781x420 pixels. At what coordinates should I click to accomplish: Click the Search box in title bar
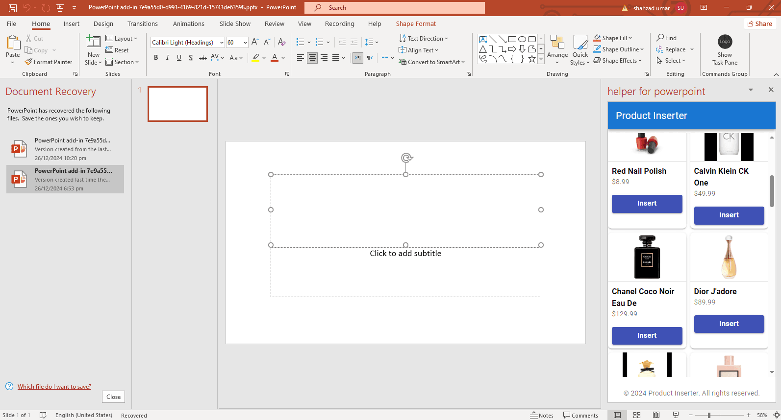pyautogui.click(x=395, y=8)
